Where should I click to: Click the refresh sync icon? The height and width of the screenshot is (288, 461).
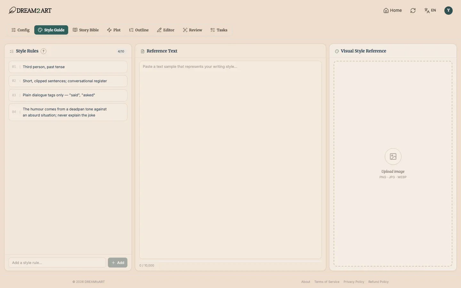[x=413, y=11]
